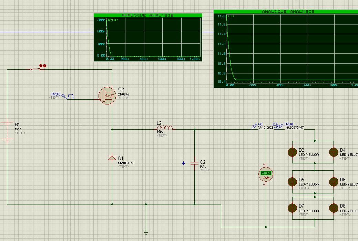The width and height of the screenshot is (358, 241).
Task: Click the D6 yellow LED
Action: (334, 182)
